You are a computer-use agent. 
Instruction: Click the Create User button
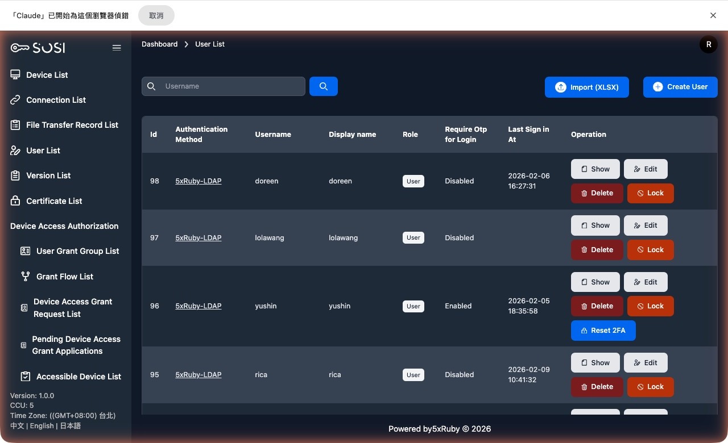click(x=680, y=86)
